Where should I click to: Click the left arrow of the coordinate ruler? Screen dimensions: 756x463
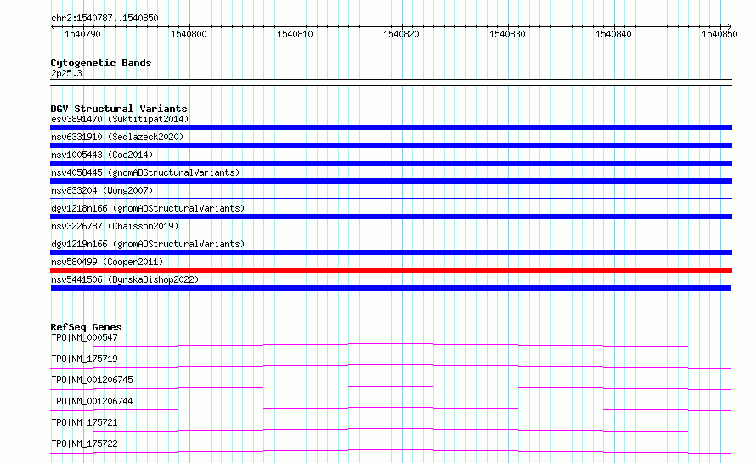click(53, 26)
